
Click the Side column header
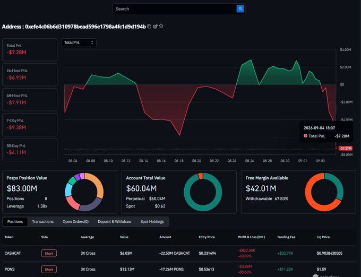pyautogui.click(x=45, y=237)
